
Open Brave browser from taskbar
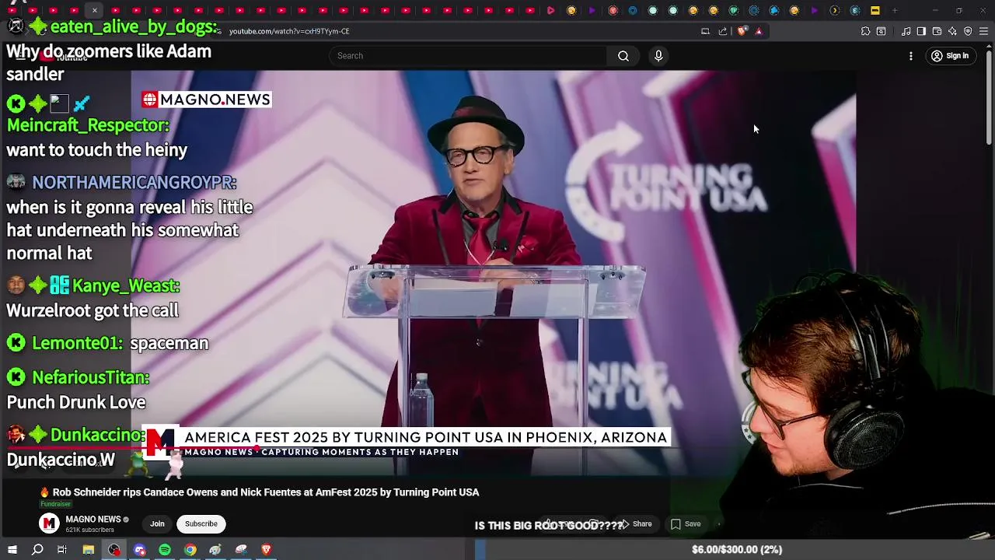click(266, 550)
